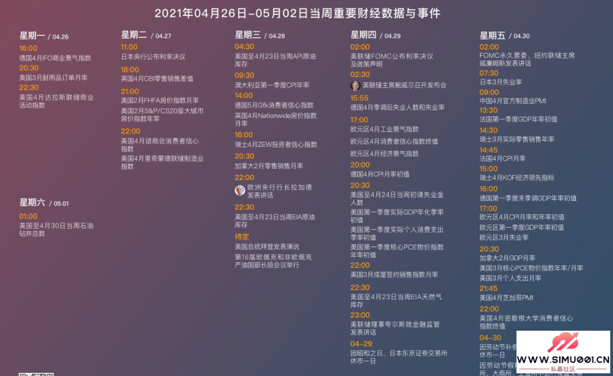Select the 星期二 04.27 day header
The height and width of the screenshot is (376, 613).
[x=146, y=35]
